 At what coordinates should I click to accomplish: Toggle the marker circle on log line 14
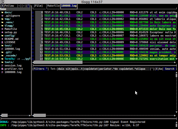coord(33,59)
